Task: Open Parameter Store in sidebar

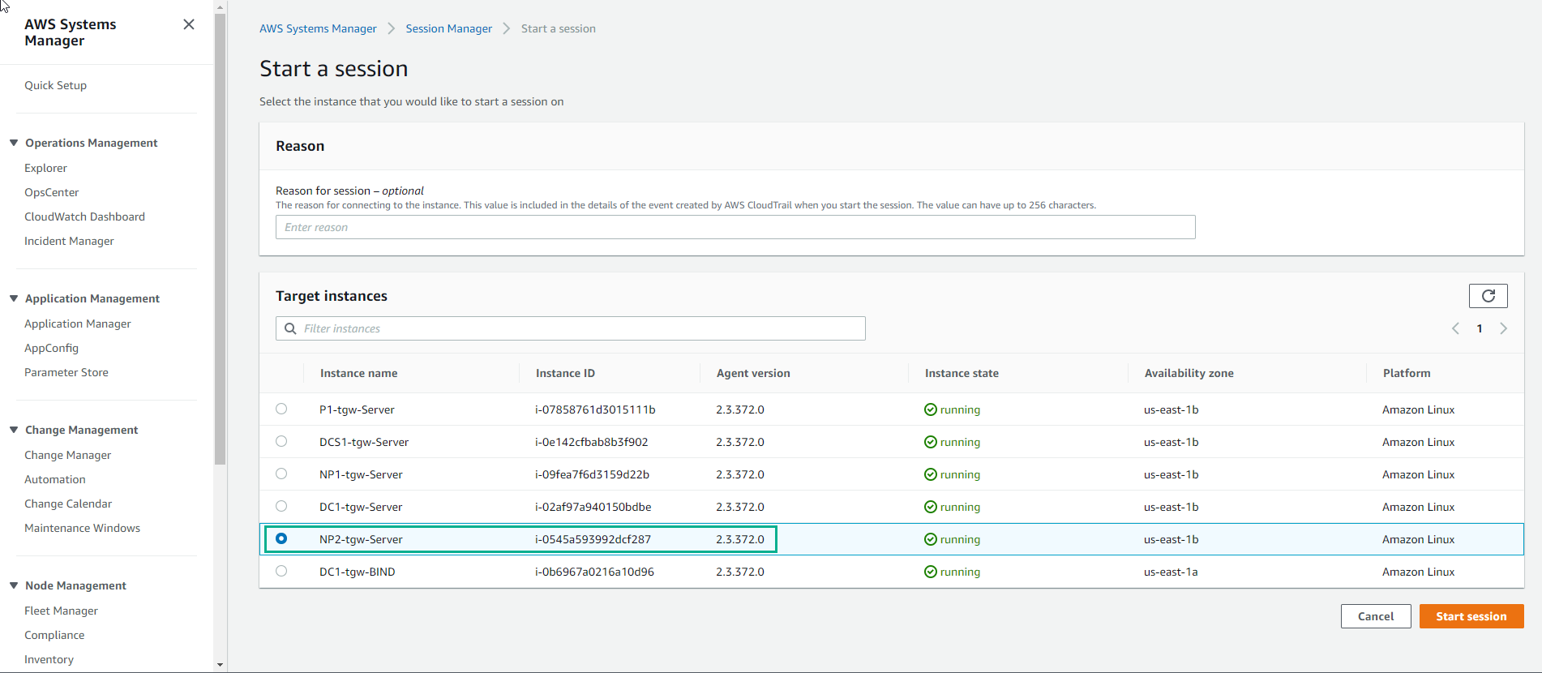Action: coord(66,372)
